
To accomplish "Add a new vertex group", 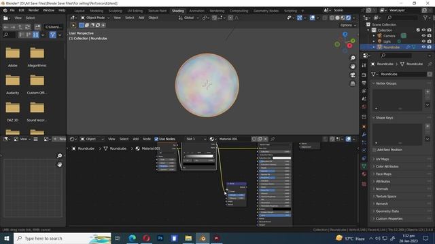I will pos(428,91).
